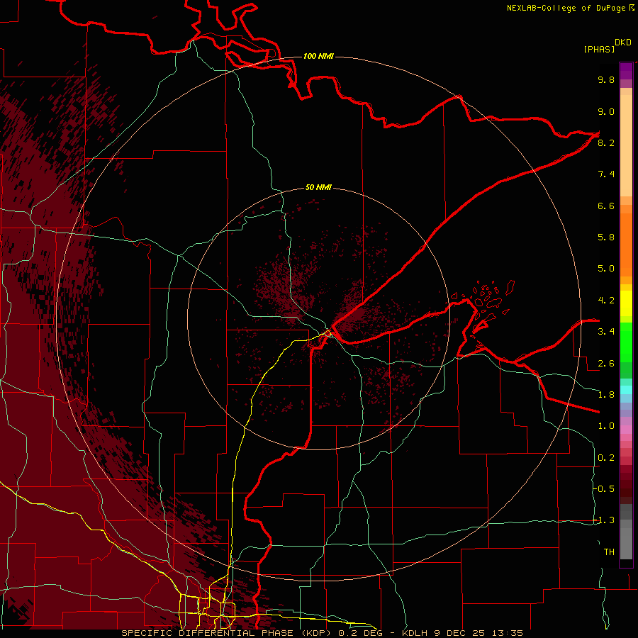Pick the pink band of the color bar

[626, 430]
